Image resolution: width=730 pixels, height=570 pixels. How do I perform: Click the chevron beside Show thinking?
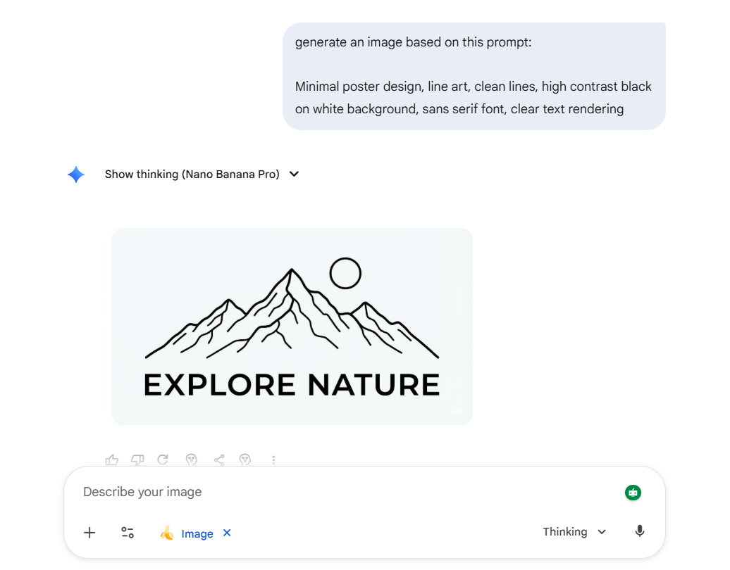click(295, 175)
